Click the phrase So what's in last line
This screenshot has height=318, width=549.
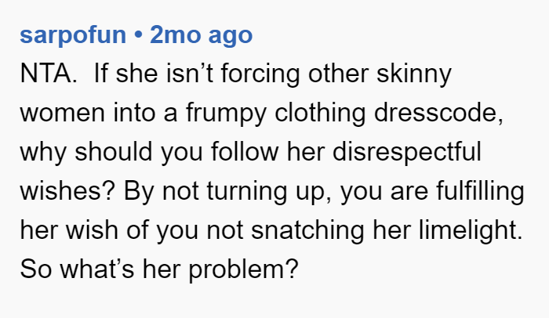click(x=78, y=269)
